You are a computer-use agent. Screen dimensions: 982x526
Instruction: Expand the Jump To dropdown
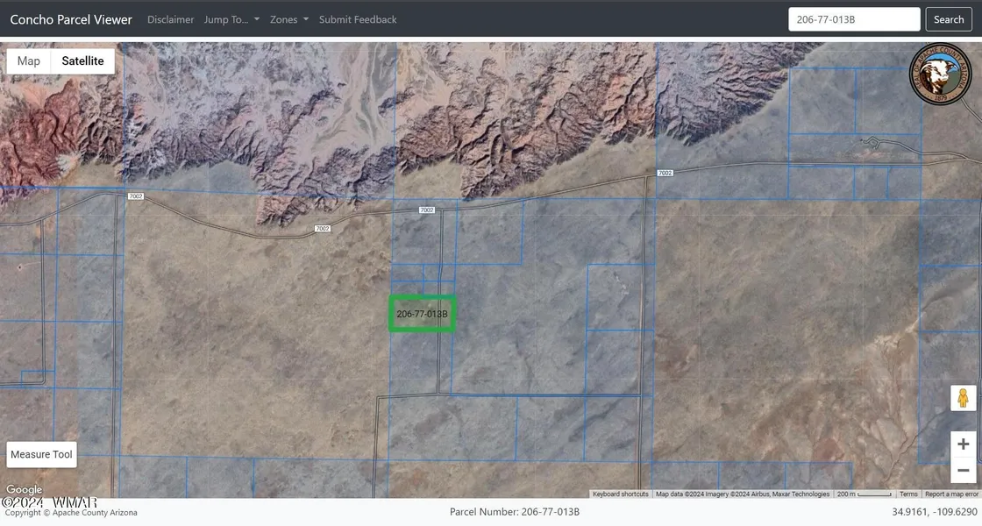point(231,19)
